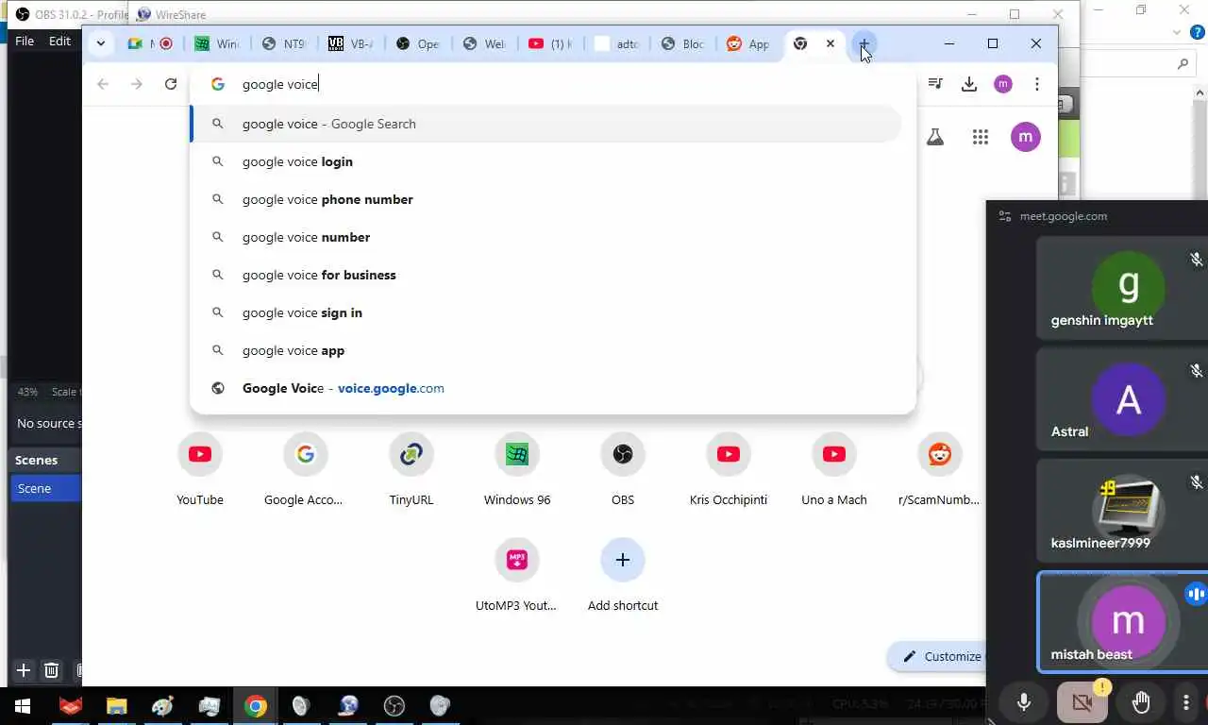Switch to the VB-Audio tab

351,43
